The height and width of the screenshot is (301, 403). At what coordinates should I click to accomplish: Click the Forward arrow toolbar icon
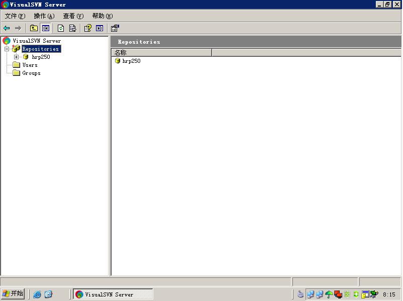coord(18,28)
